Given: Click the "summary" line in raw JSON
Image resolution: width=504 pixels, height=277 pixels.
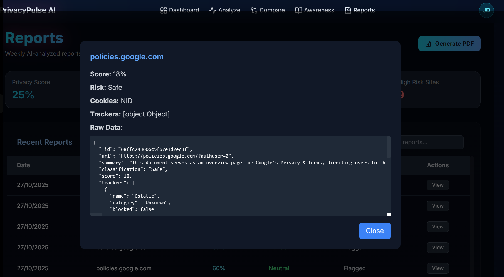Looking at the screenshot, I should 243,163.
